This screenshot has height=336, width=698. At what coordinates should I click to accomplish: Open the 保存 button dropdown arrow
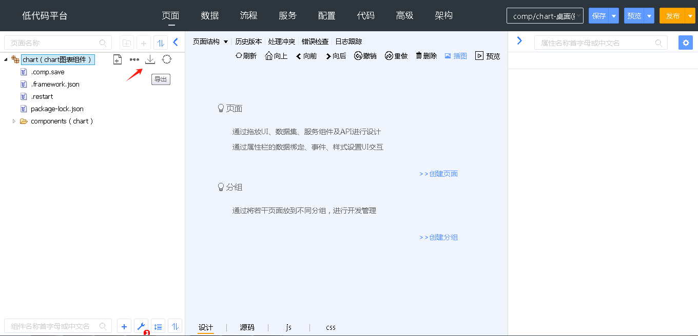(x=614, y=16)
